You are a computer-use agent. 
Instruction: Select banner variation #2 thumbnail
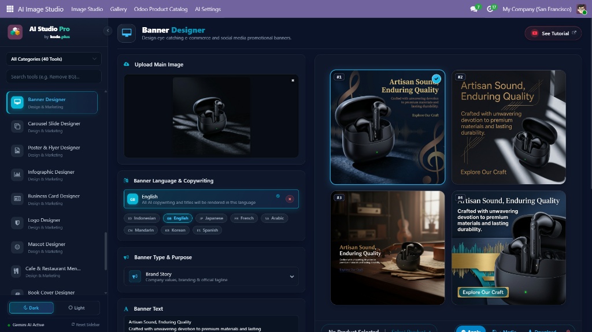pos(509,127)
